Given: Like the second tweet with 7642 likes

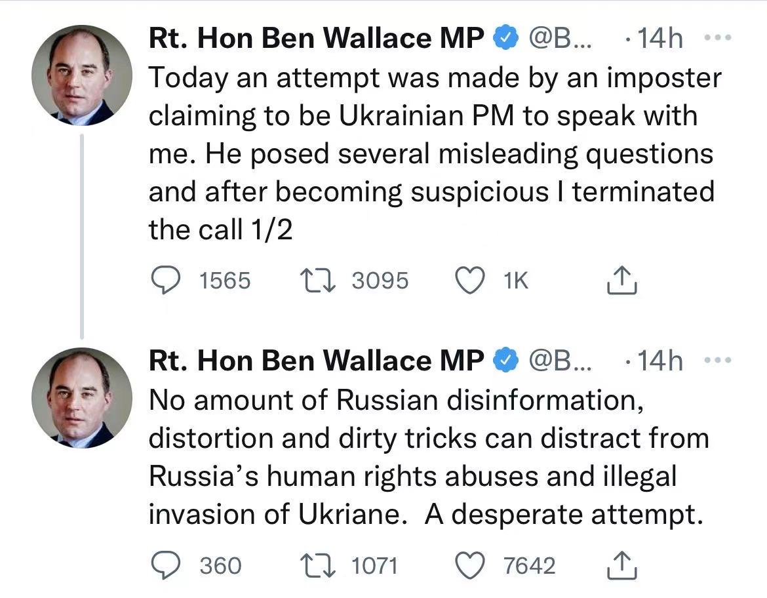Looking at the screenshot, I should point(468,565).
